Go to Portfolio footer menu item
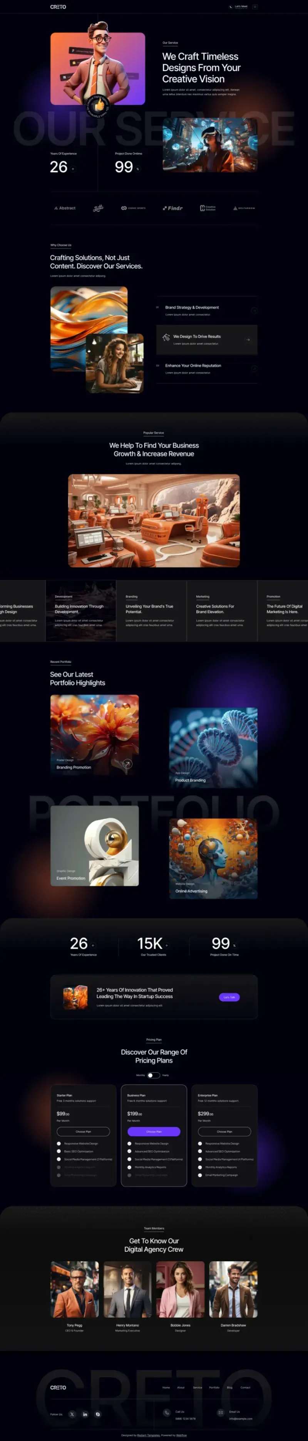The width and height of the screenshot is (308, 1441). coord(214,1387)
